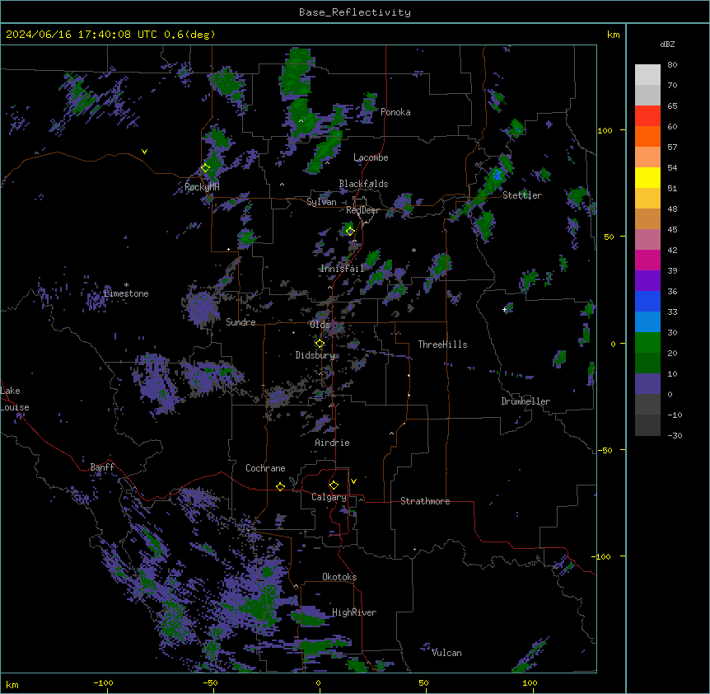The width and height of the screenshot is (710, 694).
Task: Click the Olds town label
Action: click(x=320, y=325)
